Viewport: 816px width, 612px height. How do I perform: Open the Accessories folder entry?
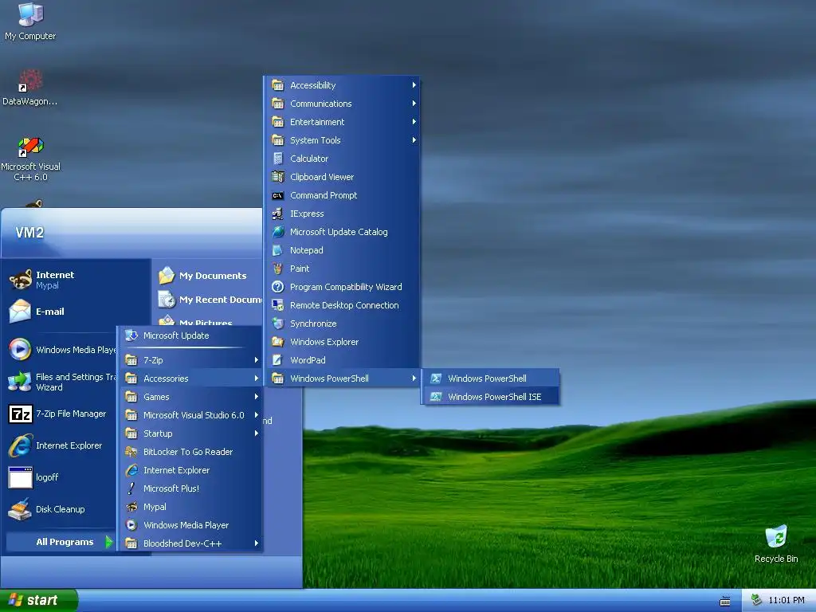(x=190, y=379)
